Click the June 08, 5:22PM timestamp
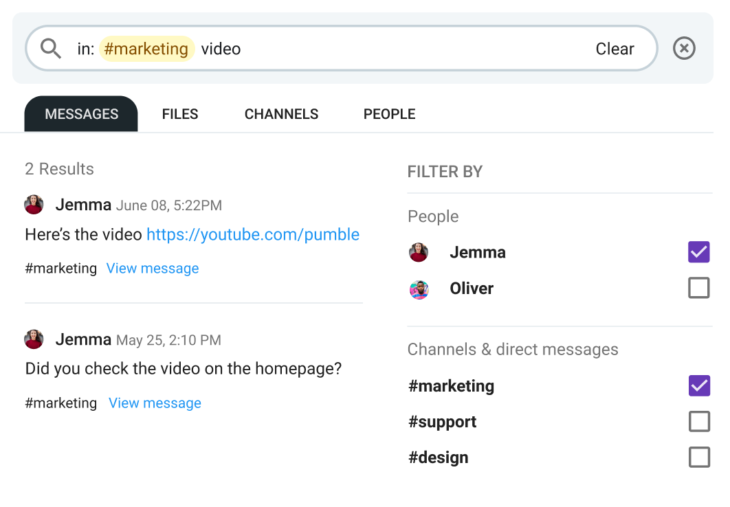This screenshot has width=730, height=507. click(x=169, y=205)
